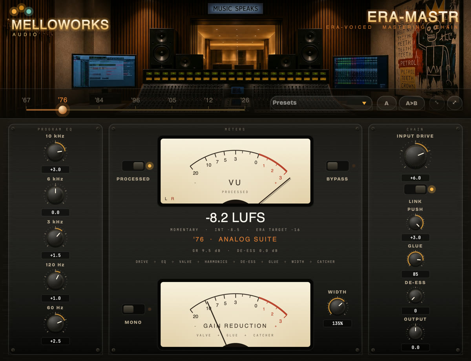Screen dimensions: 471x361
Task: Select the '84 era marker
Action: 99,100
